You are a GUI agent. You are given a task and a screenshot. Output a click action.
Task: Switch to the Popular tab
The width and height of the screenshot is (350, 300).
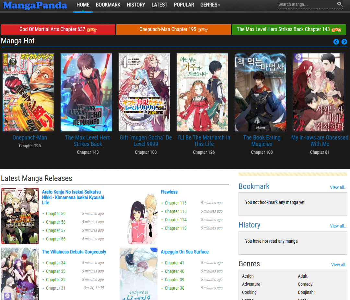point(184,5)
